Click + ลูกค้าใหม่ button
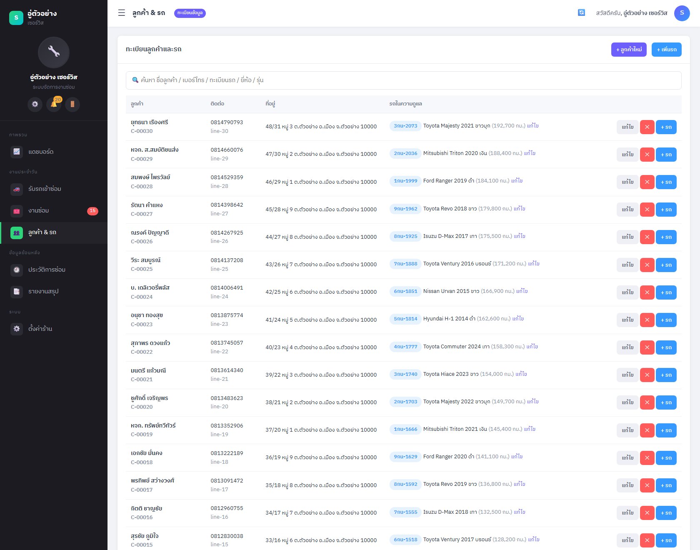The height and width of the screenshot is (550, 700). 629,50
